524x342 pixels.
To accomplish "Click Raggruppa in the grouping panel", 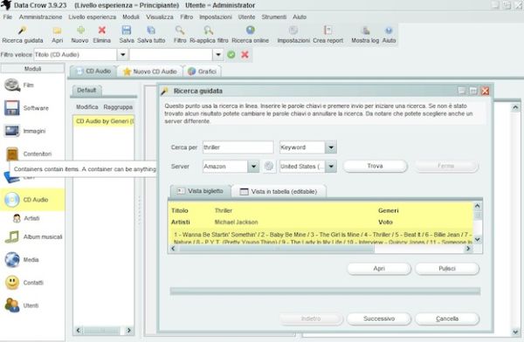I will [118, 106].
